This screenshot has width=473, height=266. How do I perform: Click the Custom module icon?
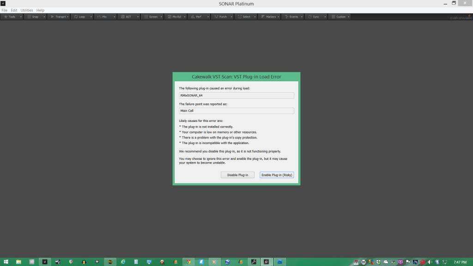click(334, 17)
